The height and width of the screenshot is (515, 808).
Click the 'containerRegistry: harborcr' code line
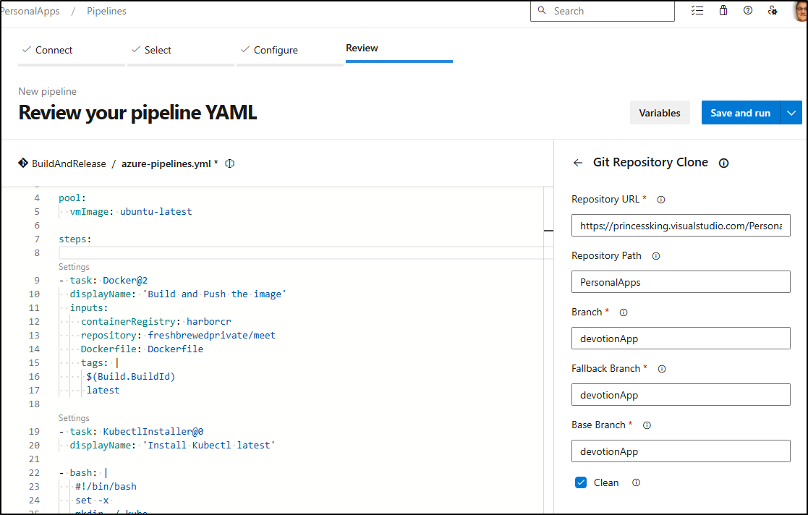(156, 321)
